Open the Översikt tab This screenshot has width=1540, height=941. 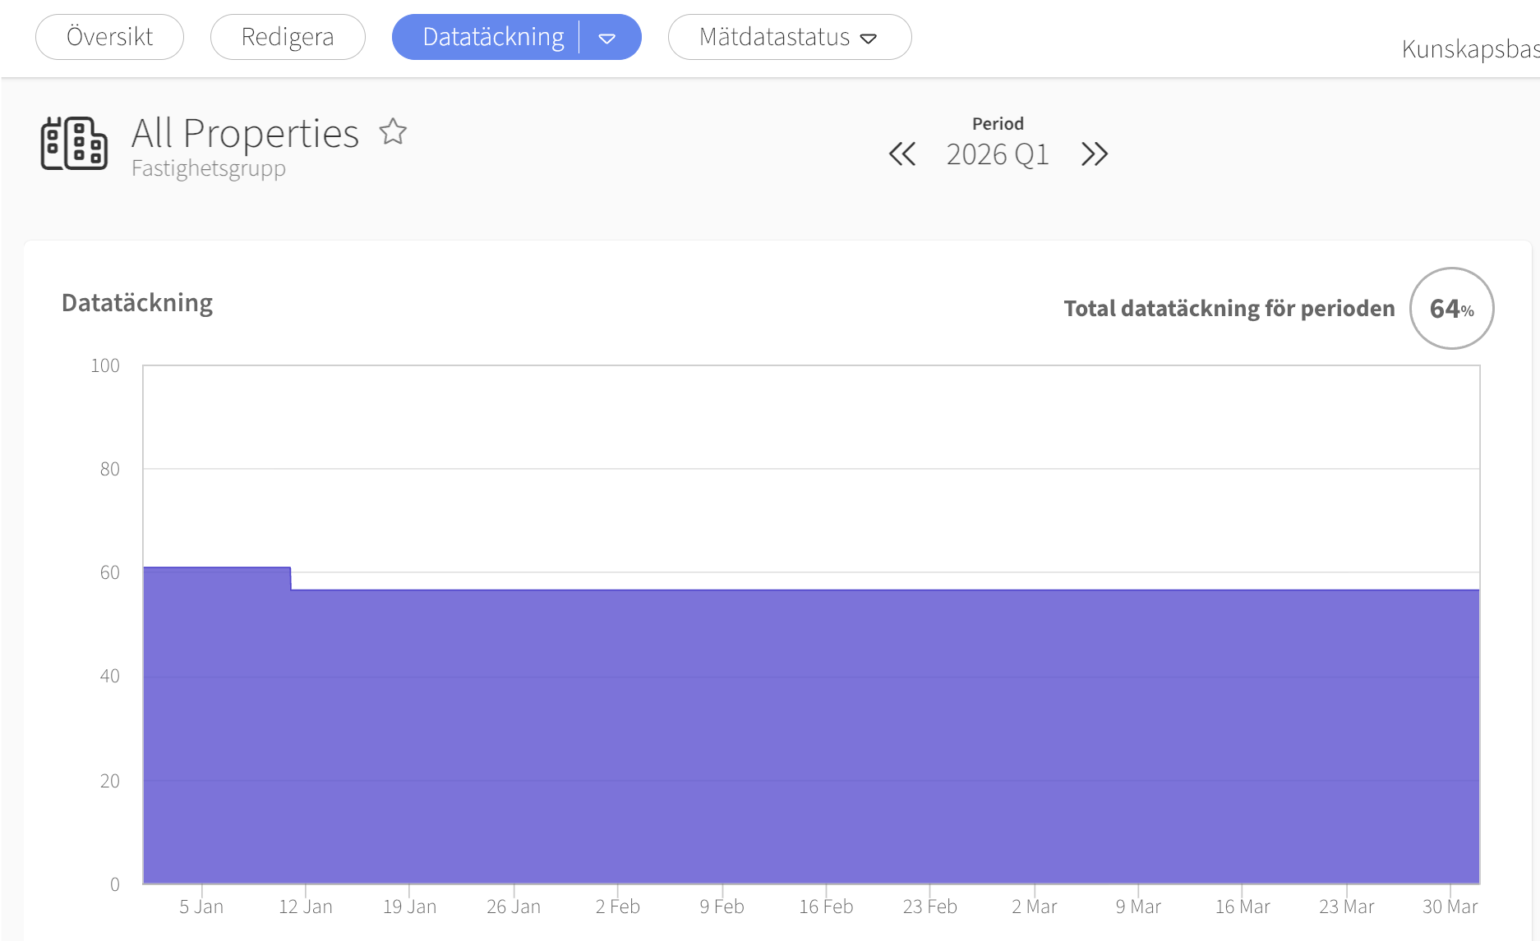[x=109, y=37]
